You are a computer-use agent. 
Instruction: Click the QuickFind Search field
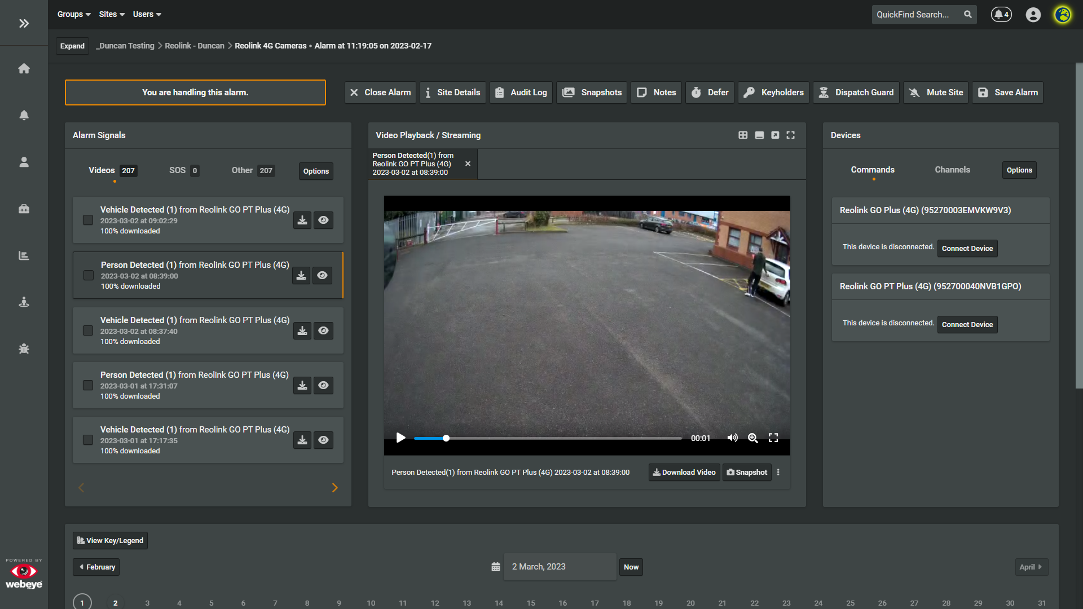tap(917, 15)
